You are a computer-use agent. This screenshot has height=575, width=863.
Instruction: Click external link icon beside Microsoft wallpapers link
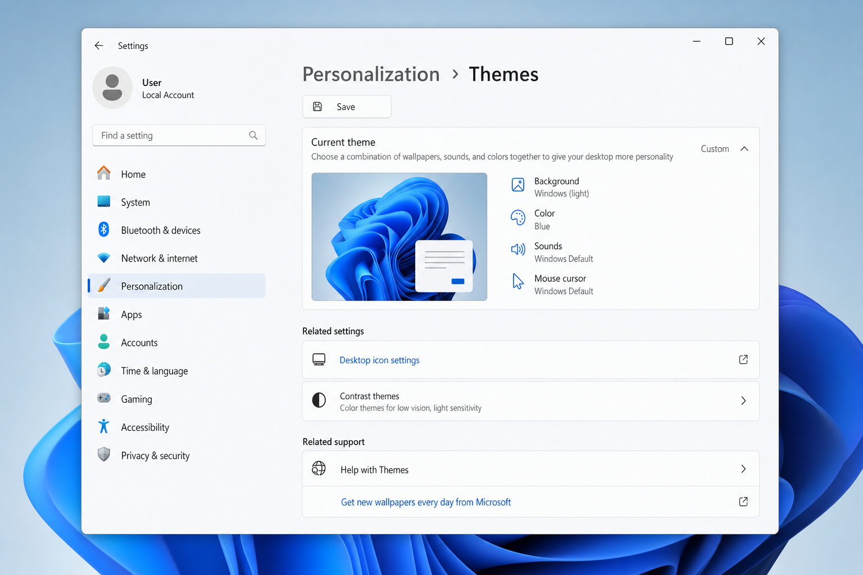pyautogui.click(x=743, y=501)
